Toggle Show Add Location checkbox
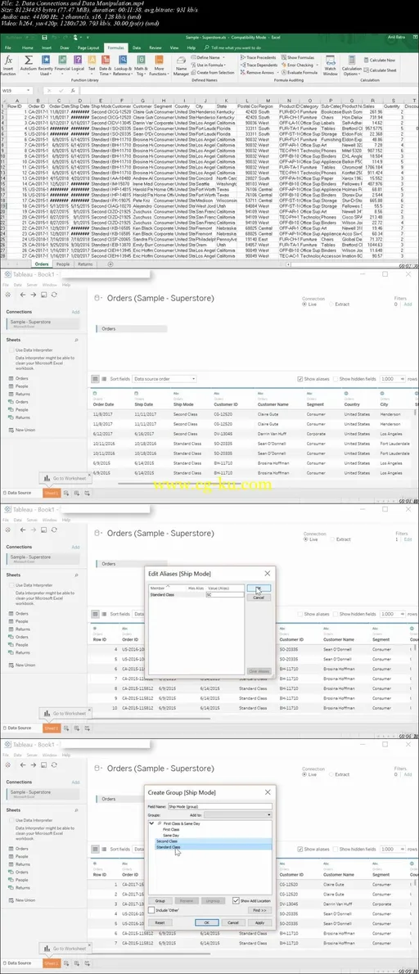Image resolution: width=419 pixels, height=974 pixels. (237, 900)
